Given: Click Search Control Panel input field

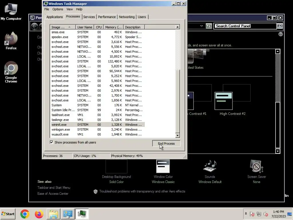Looking at the screenshot, I should 245,26.
